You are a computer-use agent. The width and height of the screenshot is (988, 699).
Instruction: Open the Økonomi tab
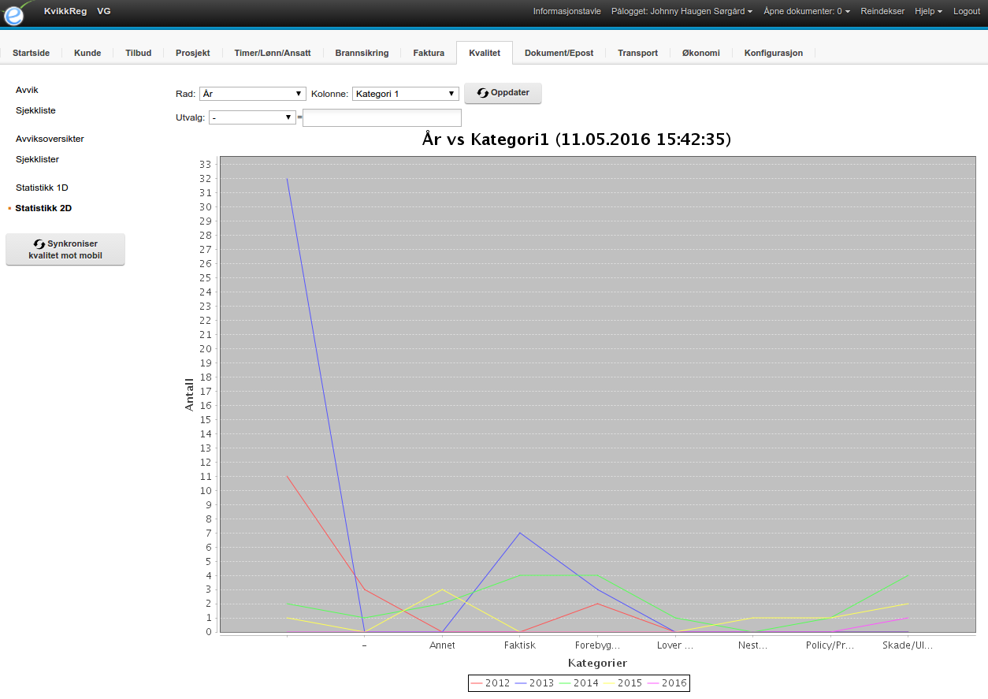(x=700, y=53)
